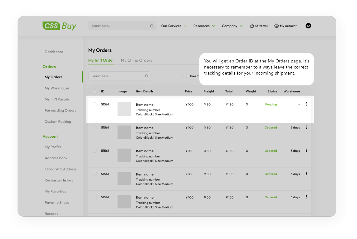Go to My Warehouse in sidebar
357x239 pixels.
(x=57, y=88)
